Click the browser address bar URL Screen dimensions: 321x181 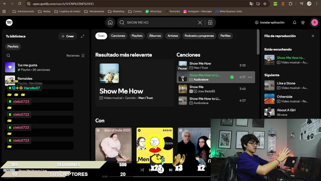[63, 4]
